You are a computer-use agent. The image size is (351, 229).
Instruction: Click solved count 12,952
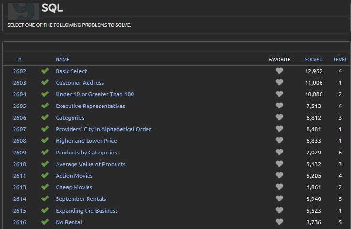pos(314,72)
